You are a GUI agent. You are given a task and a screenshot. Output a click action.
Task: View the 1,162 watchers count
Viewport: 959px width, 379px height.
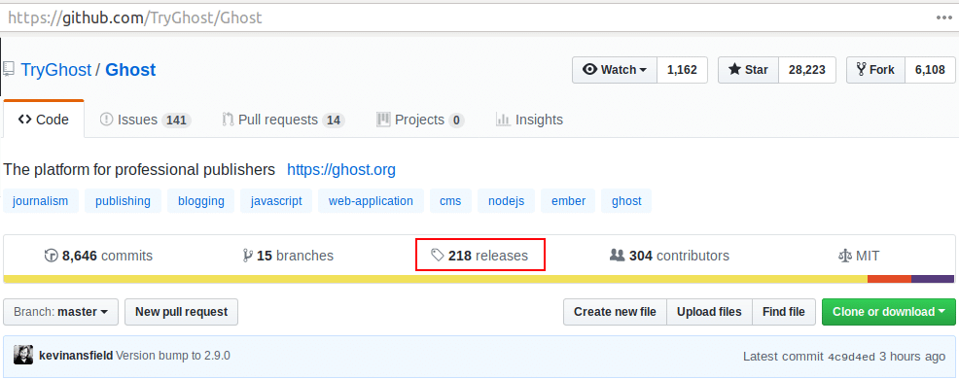click(x=682, y=70)
